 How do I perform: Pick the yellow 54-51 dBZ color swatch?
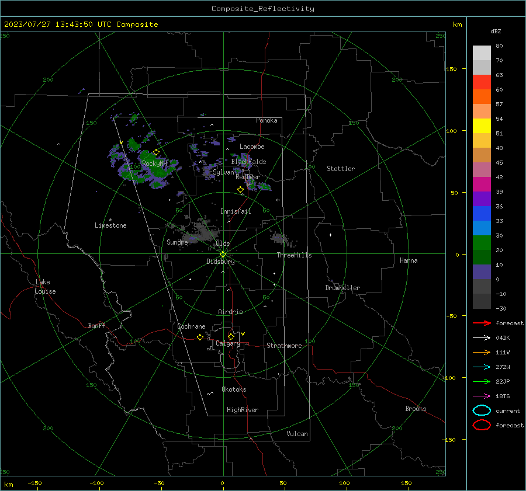482,126
